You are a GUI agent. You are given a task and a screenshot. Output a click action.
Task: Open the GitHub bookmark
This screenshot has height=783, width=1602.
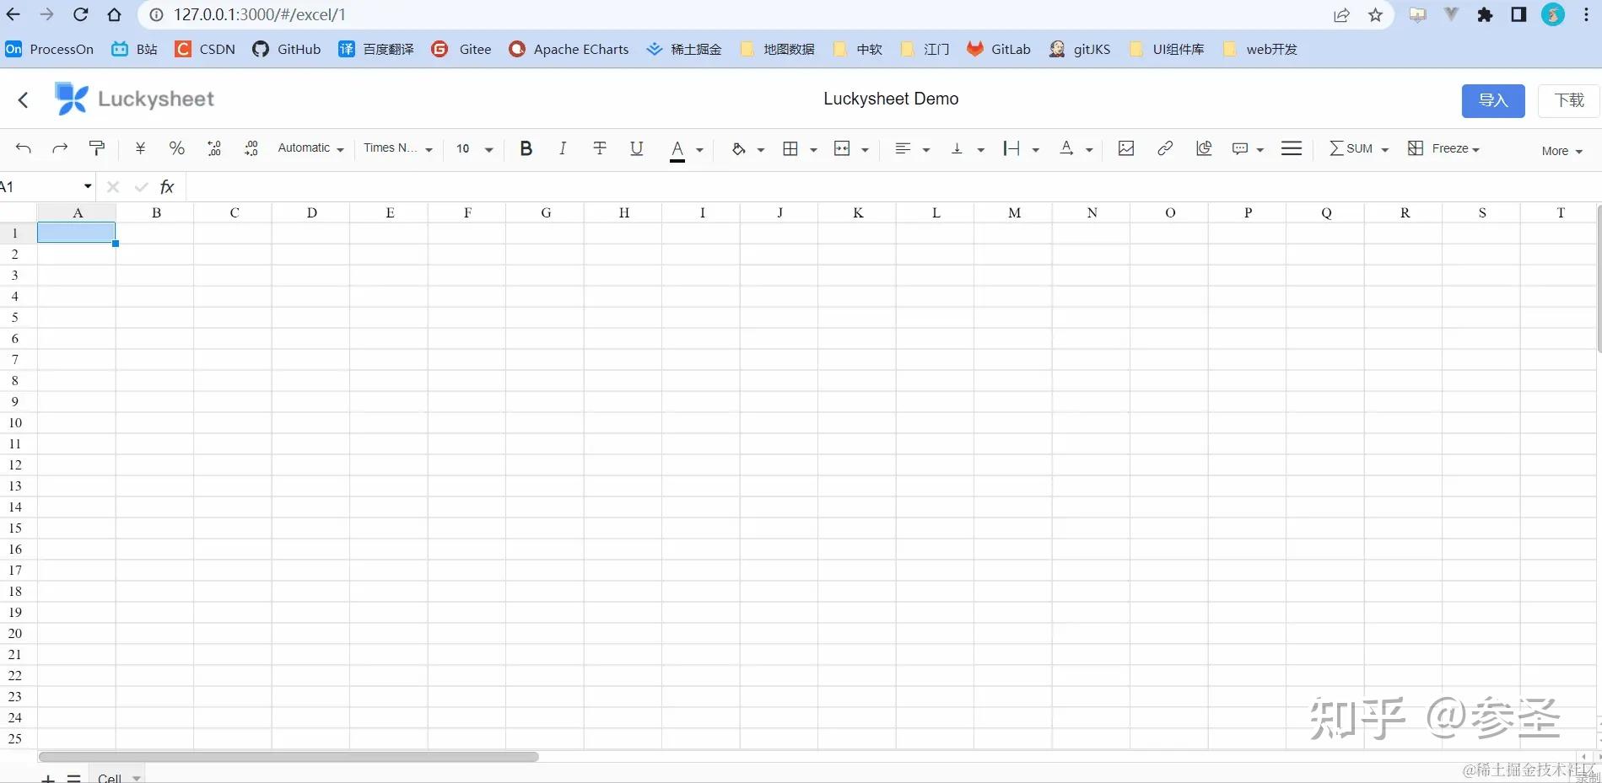[x=287, y=49]
